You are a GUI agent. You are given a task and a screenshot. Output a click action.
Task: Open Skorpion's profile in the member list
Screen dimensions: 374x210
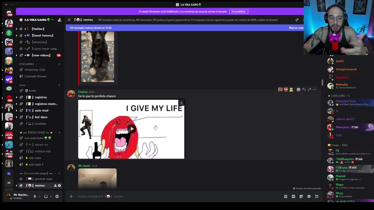click(x=350, y=127)
